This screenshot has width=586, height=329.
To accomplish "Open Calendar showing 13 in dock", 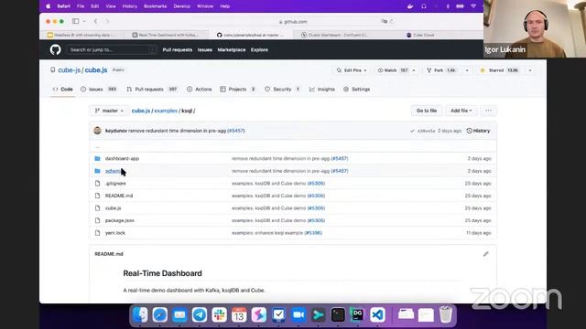I will [239, 314].
